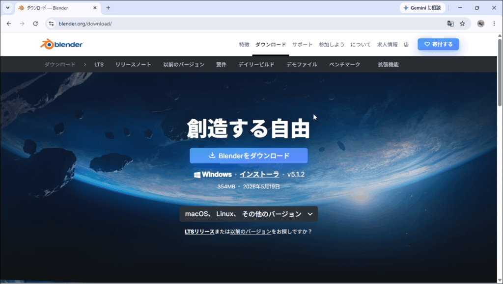Viewport: 503px width, 284px height.
Task: Click the translate page icon
Action: pos(450,24)
